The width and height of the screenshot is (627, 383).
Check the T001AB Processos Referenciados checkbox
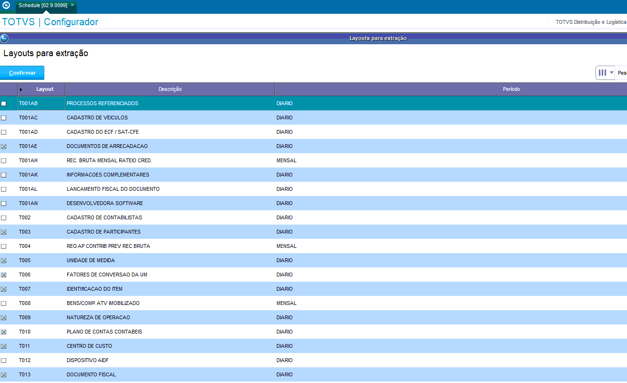[x=4, y=104]
